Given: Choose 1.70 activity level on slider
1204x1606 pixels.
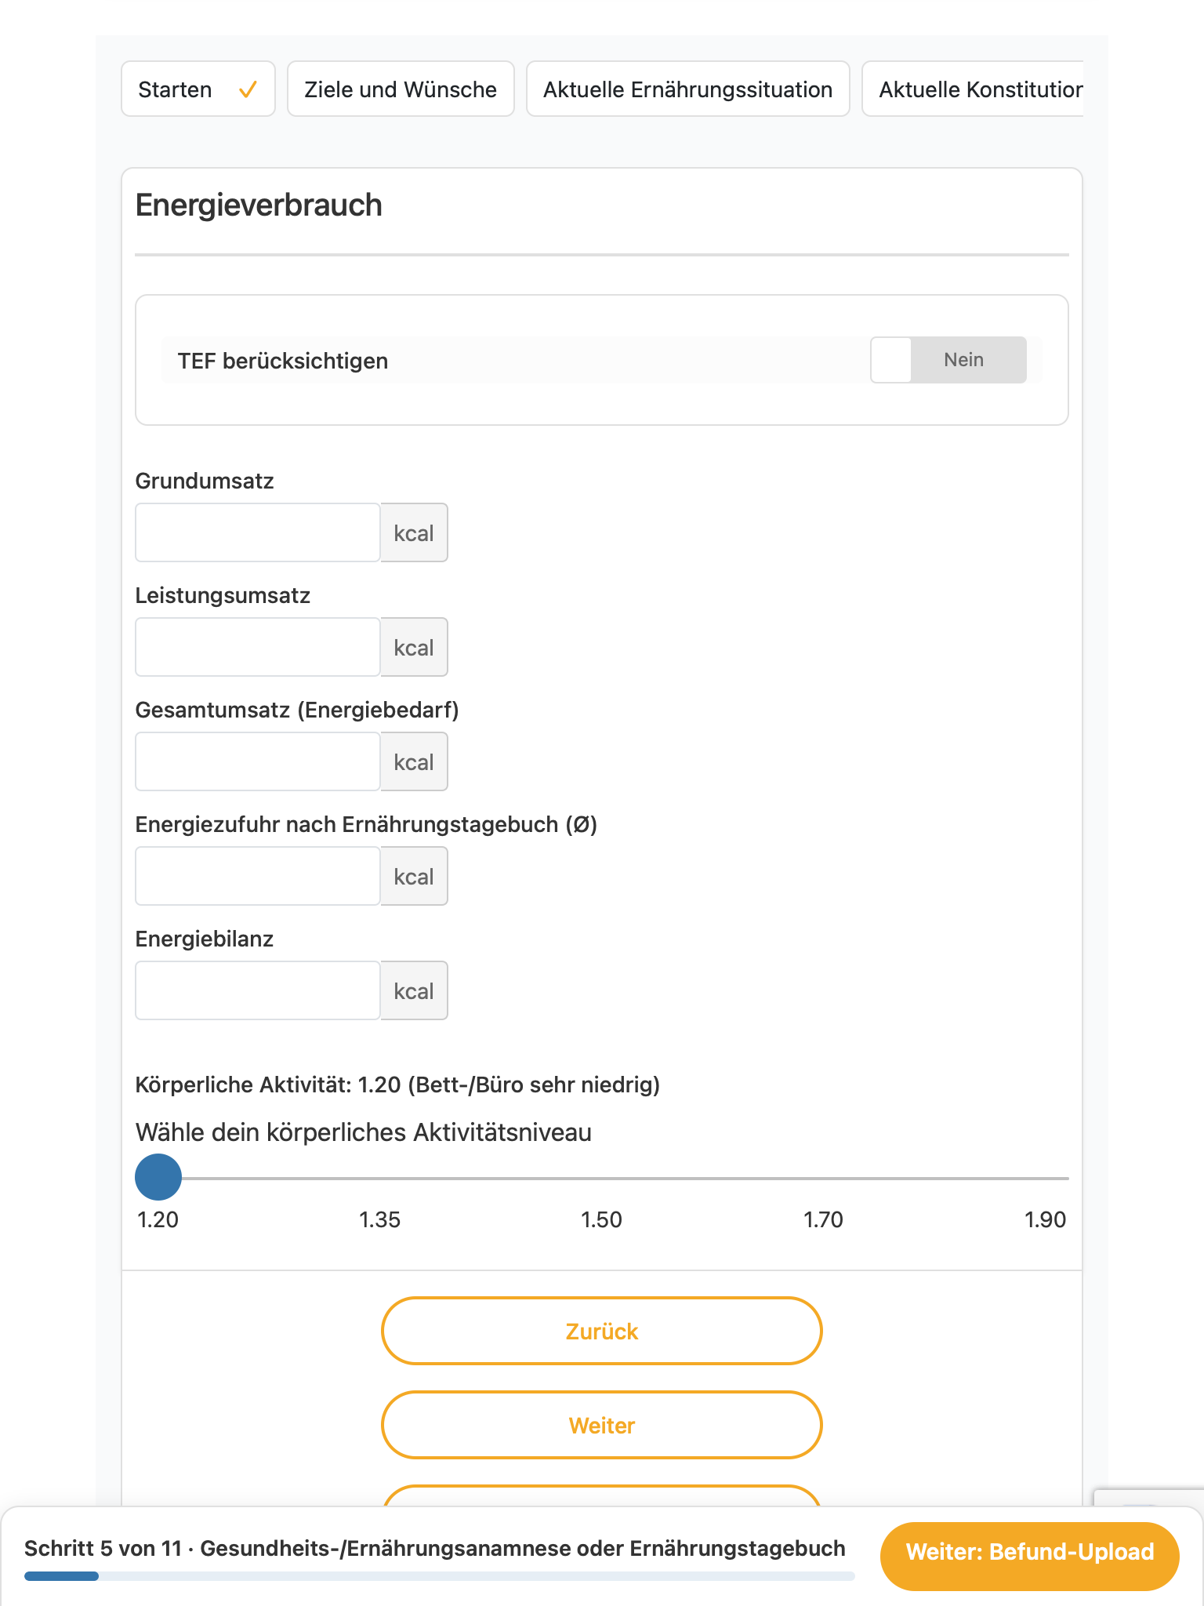Looking at the screenshot, I should (824, 1178).
